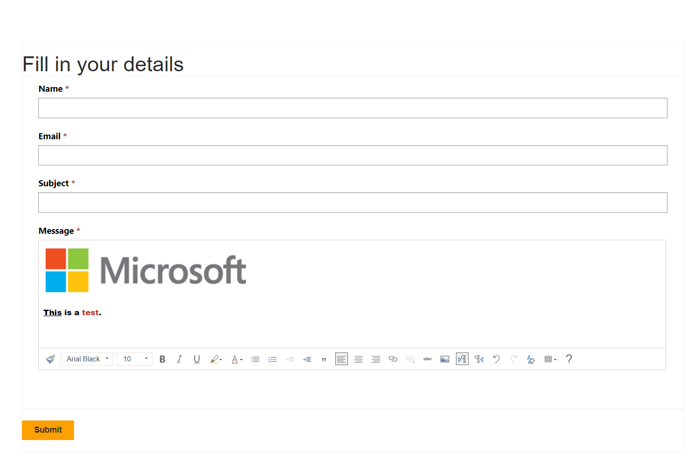Screen dimensions: 694x461
Task: Open the Arial Black font family dropdown
Action: (x=87, y=359)
